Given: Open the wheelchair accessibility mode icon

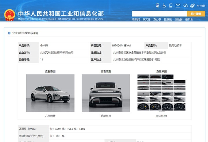Looking at the screenshot, I should [x=164, y=6].
